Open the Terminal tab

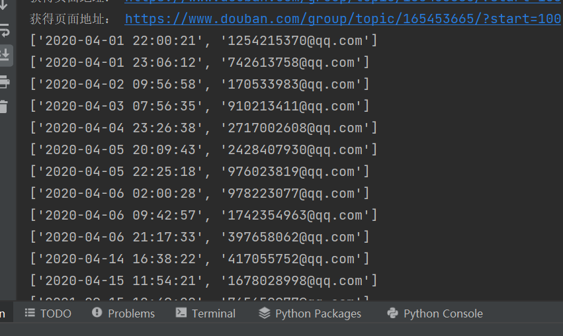[206, 314]
